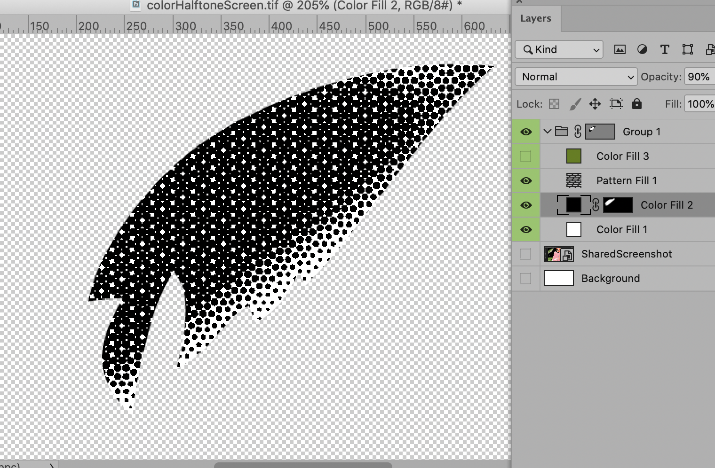Viewport: 715px width, 468px height.
Task: Collapse Group 1 with its disclosure triangle
Action: [x=547, y=132]
